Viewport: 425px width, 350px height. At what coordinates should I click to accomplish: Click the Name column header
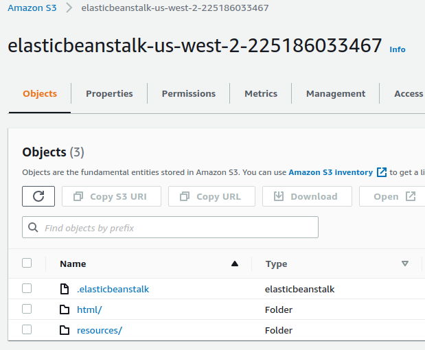point(73,264)
